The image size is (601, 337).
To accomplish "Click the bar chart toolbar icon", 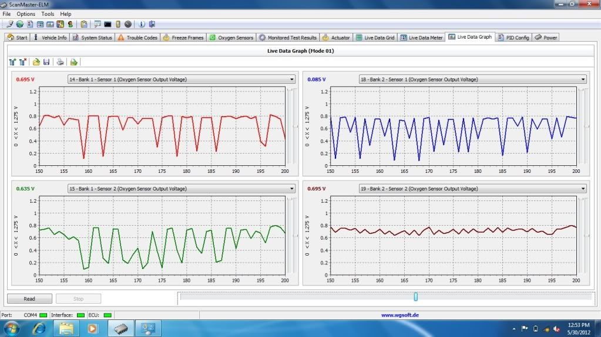I will coord(50,24).
